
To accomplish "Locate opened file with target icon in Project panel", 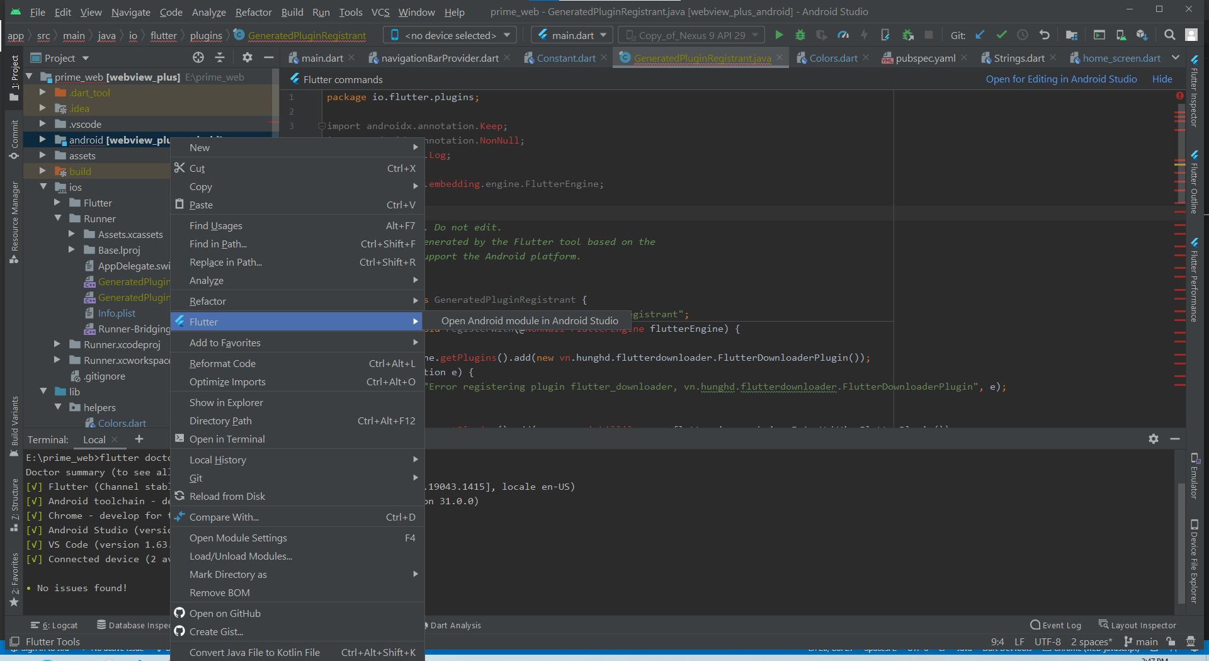I will [x=198, y=58].
